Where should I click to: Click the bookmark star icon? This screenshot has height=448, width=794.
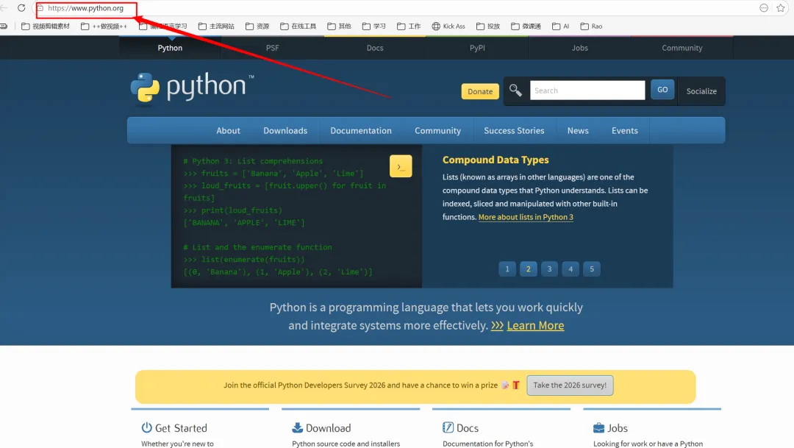[780, 8]
